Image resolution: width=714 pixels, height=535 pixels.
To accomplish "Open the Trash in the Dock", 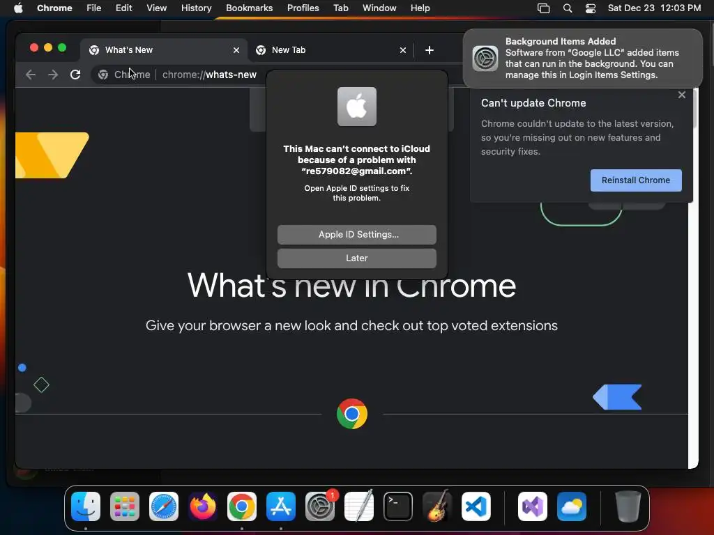I will click(x=628, y=506).
